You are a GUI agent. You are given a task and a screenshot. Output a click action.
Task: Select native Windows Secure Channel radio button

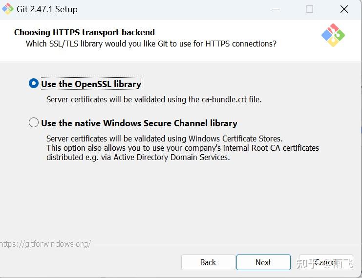pos(34,123)
